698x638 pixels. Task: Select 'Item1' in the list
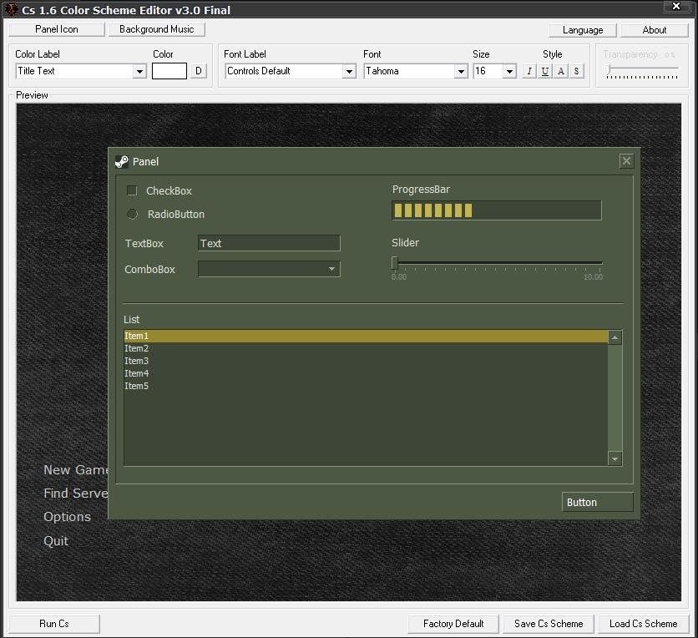coord(366,337)
